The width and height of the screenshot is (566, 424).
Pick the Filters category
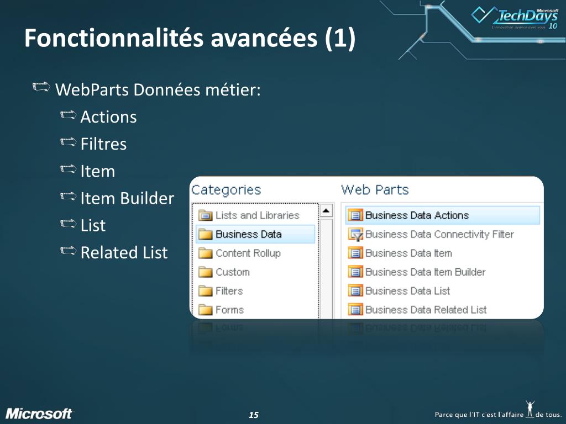pyautogui.click(x=255, y=290)
